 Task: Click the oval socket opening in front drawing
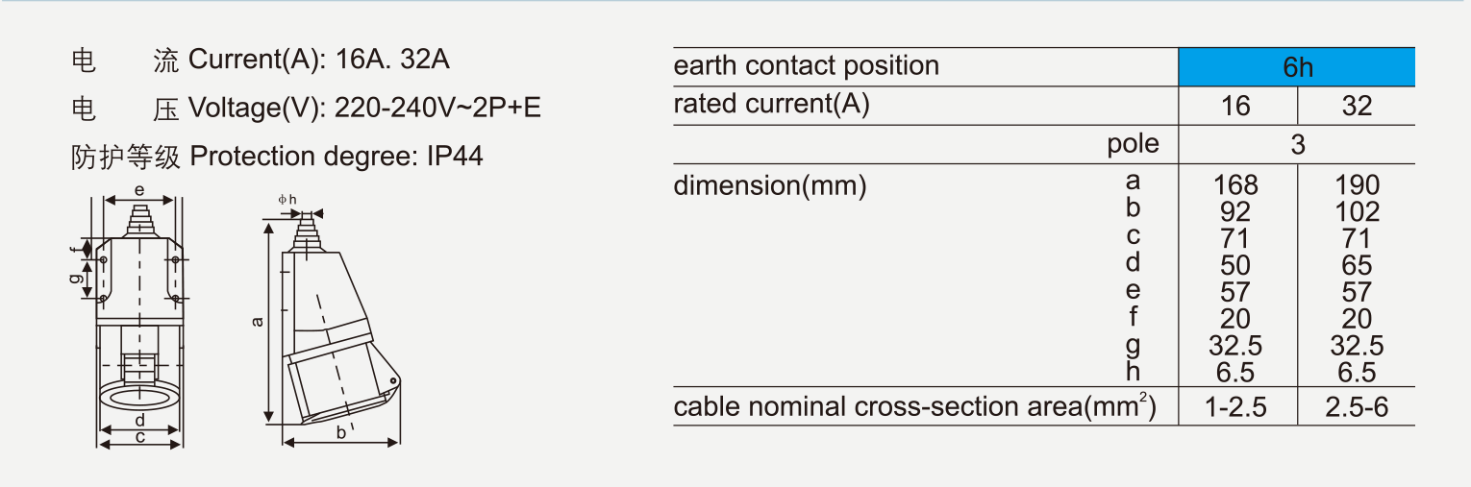pyautogui.click(x=139, y=398)
